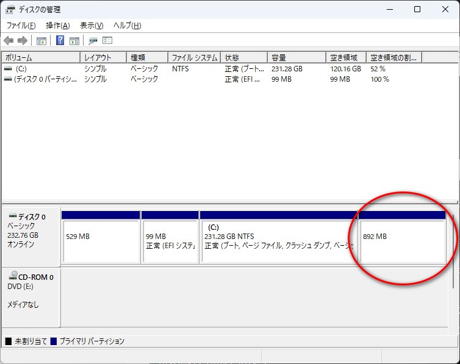Sort by the 種類 column header
The image size is (460, 364).
147,57
